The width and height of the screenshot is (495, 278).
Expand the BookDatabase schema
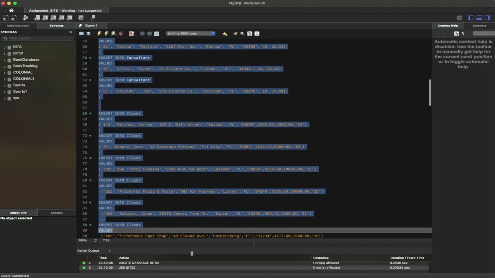pyautogui.click(x=5, y=60)
